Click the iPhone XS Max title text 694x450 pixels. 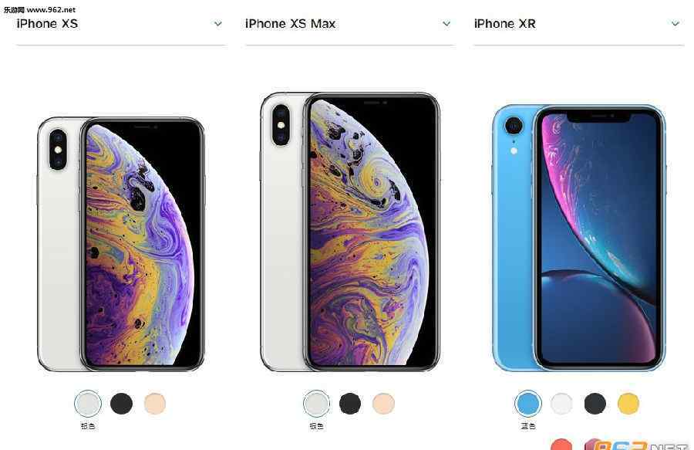tap(291, 23)
